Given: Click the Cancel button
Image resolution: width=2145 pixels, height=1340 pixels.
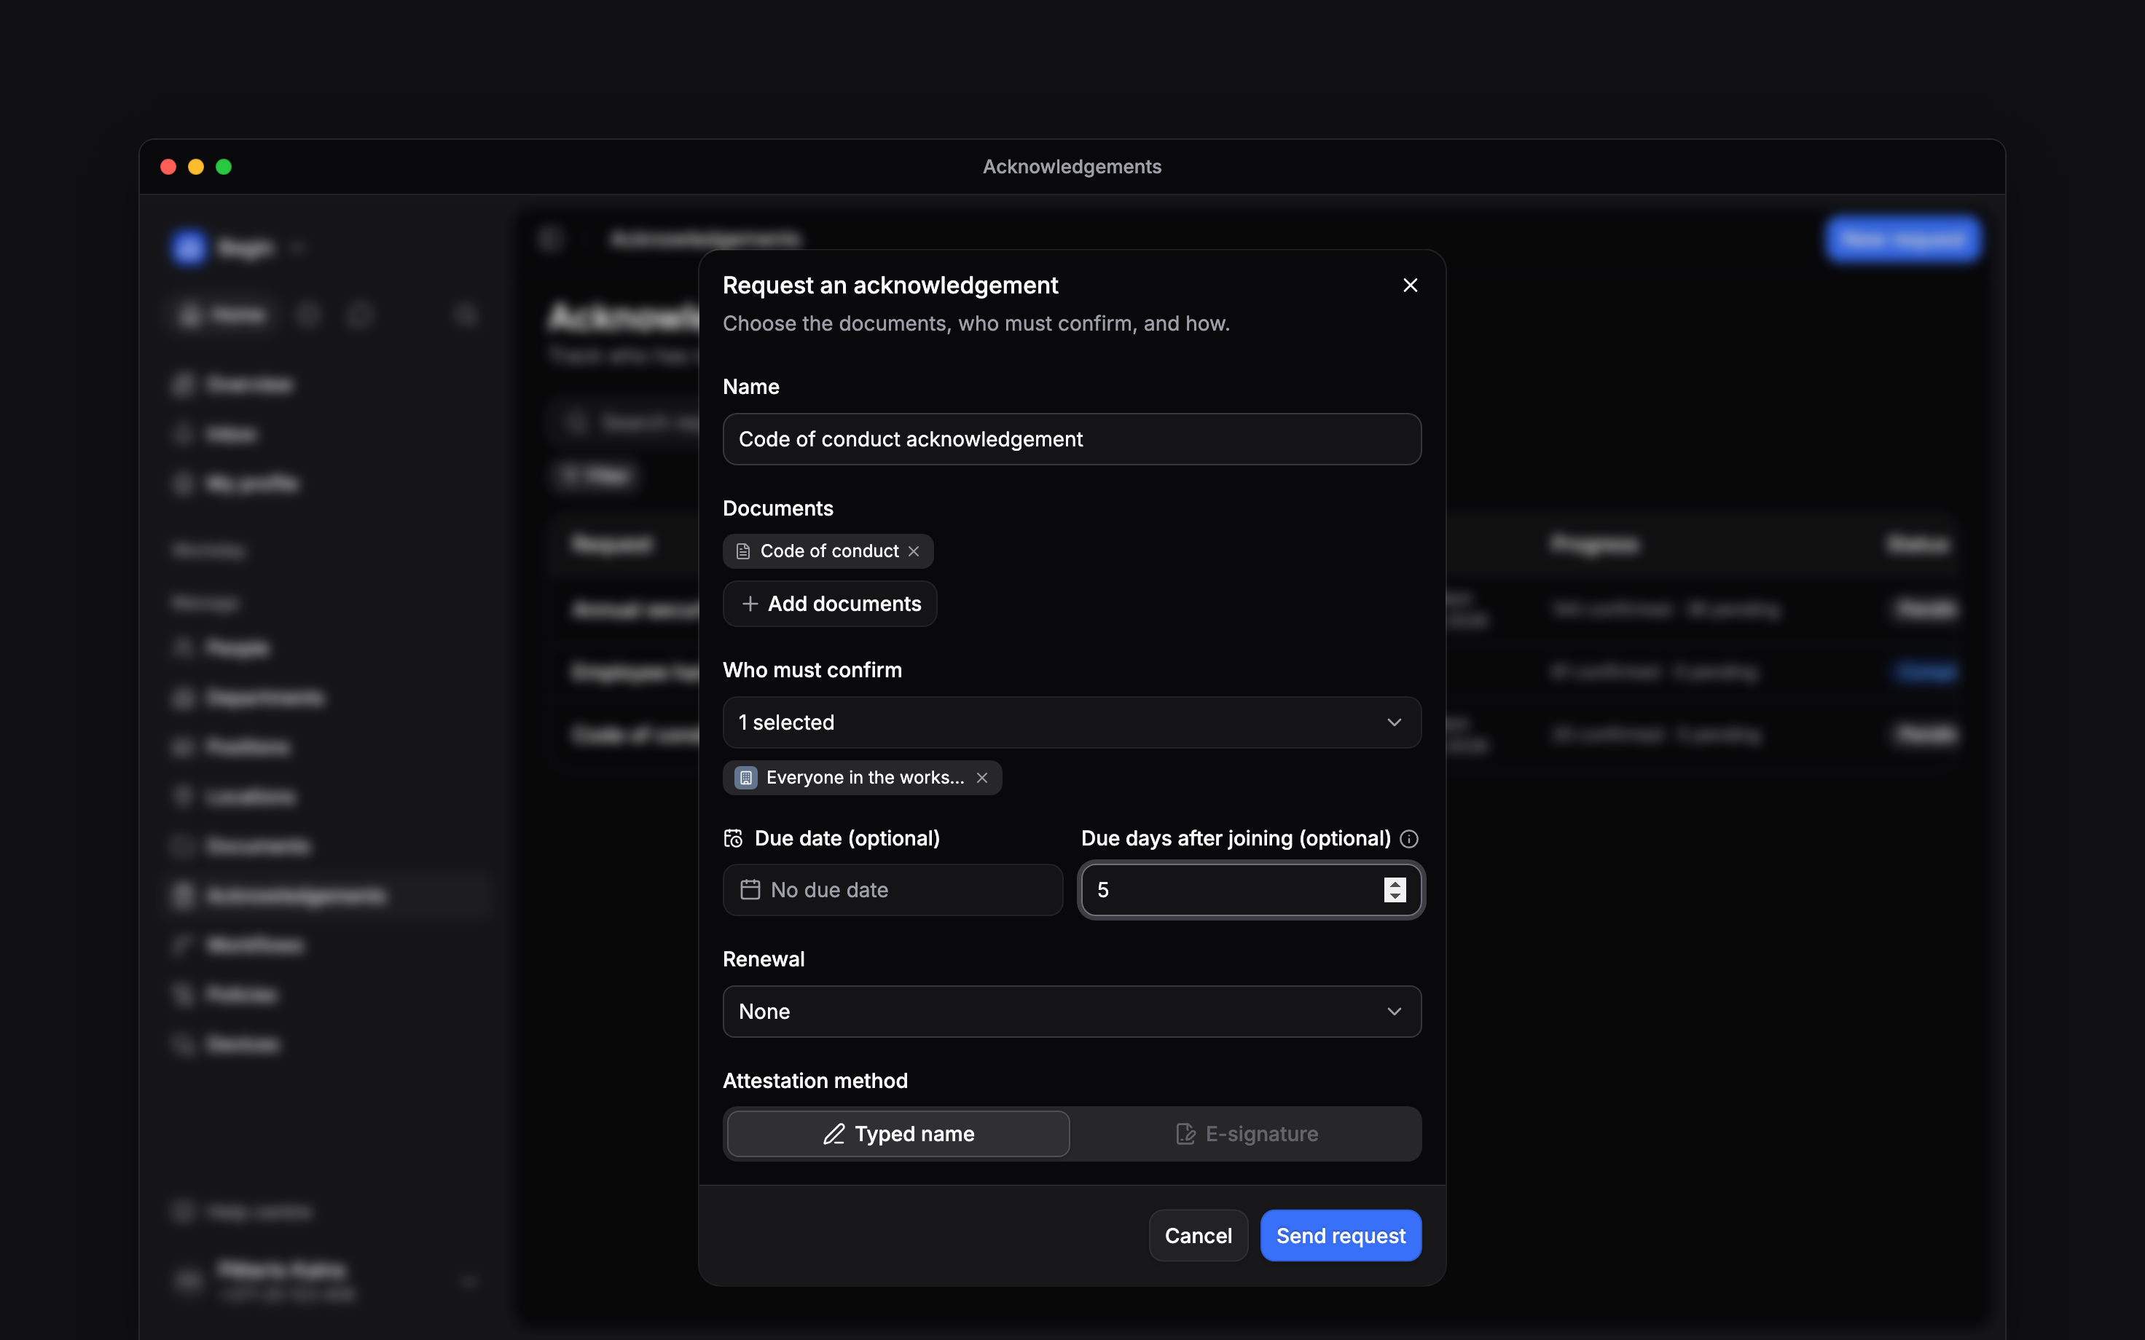Looking at the screenshot, I should (x=1198, y=1235).
